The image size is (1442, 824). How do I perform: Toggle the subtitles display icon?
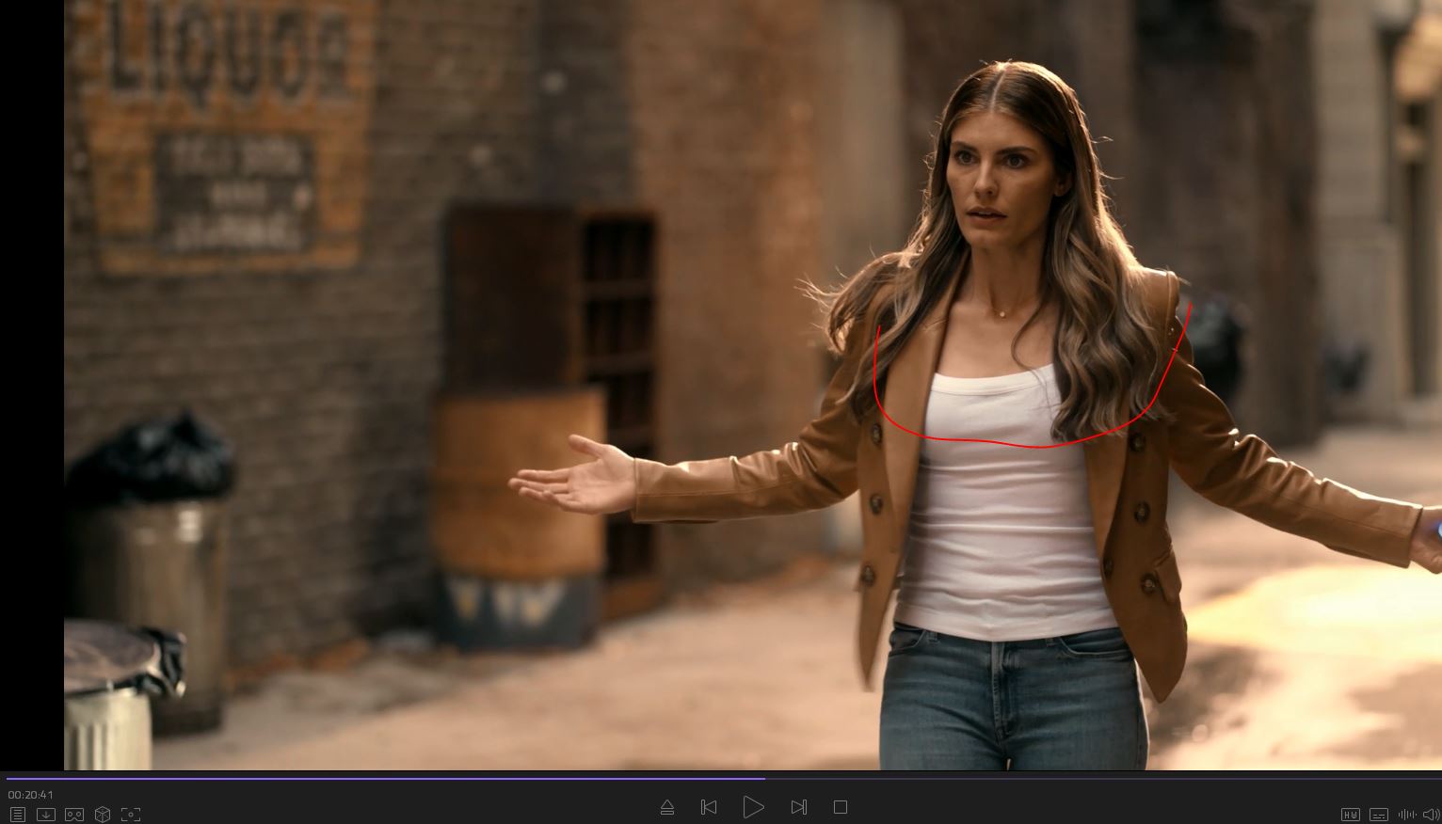[1378, 815]
